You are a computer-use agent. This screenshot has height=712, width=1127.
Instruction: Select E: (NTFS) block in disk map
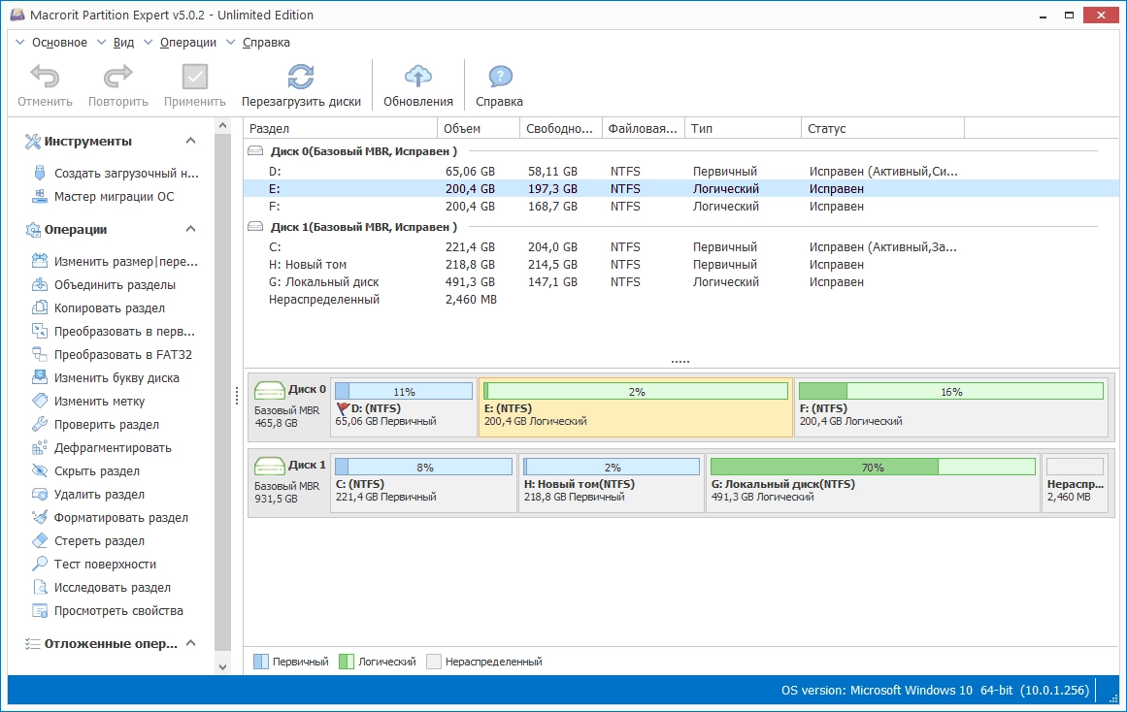click(x=636, y=407)
